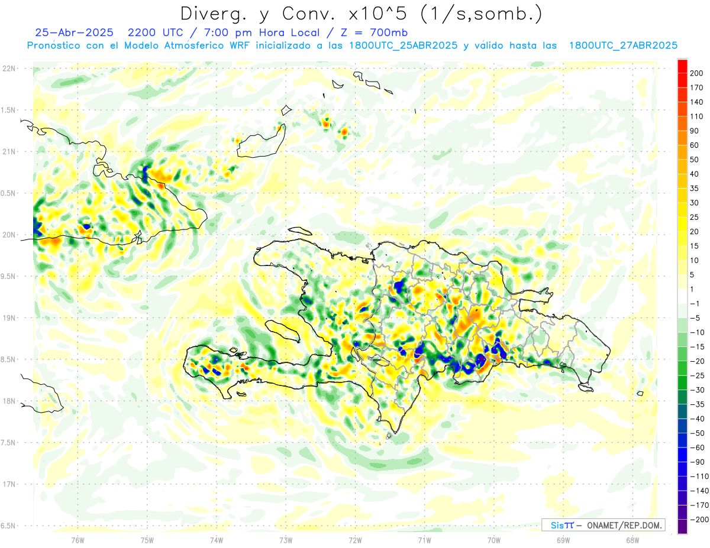Click the color bar value '40'

[695, 174]
